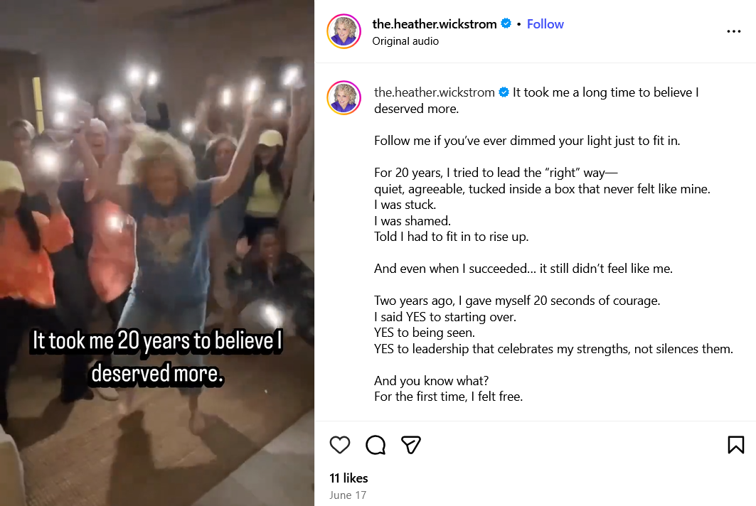This screenshot has height=506, width=756.
Task: Click the caption line 'For the first time, I felt free.'
Action: coord(448,397)
